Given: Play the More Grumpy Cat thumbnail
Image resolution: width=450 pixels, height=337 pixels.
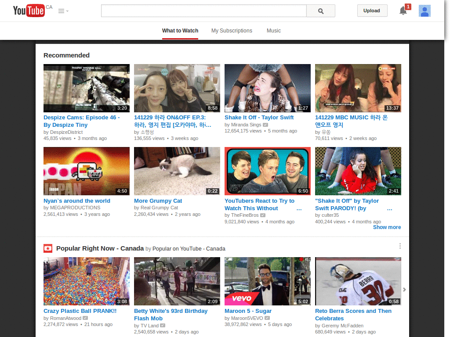Looking at the screenshot, I should coord(177,171).
